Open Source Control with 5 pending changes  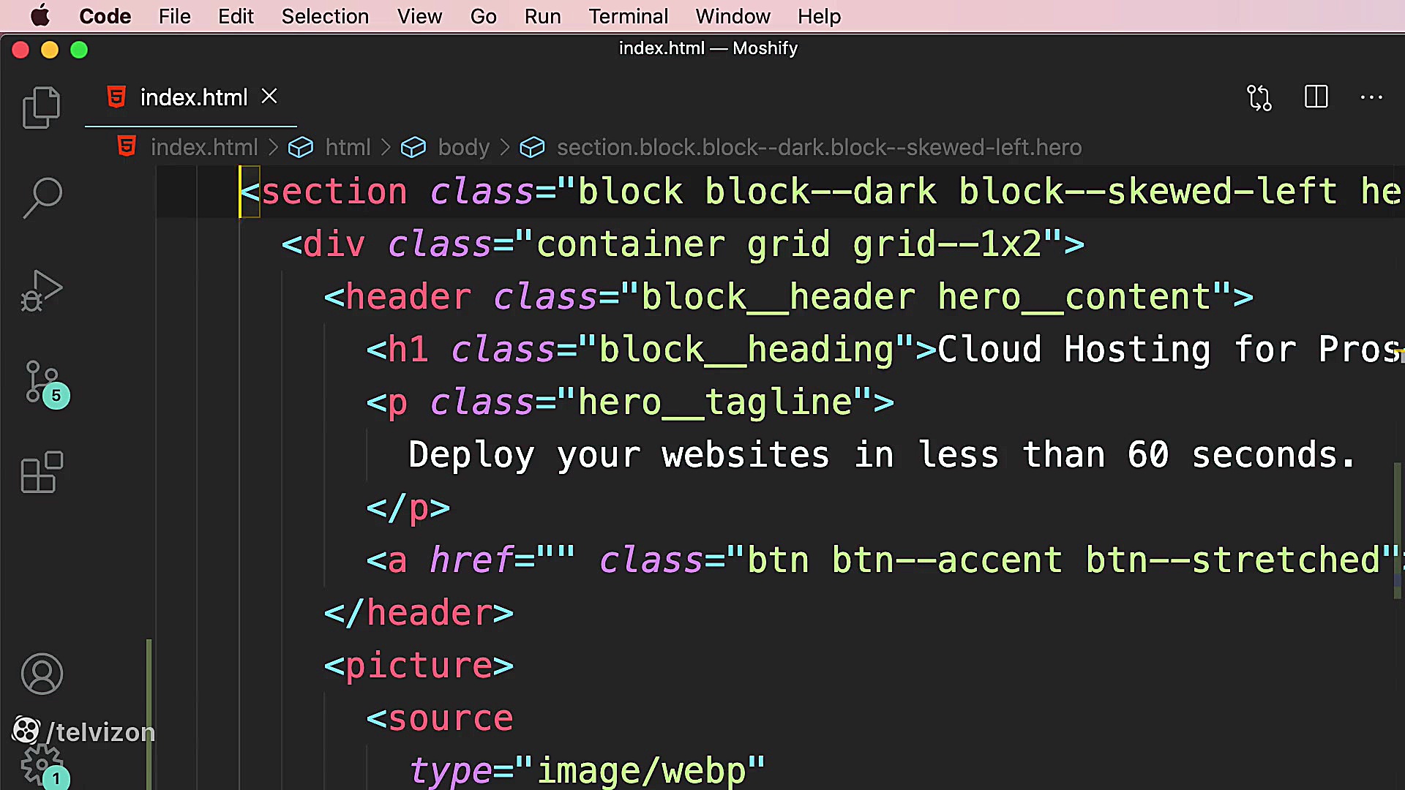41,382
